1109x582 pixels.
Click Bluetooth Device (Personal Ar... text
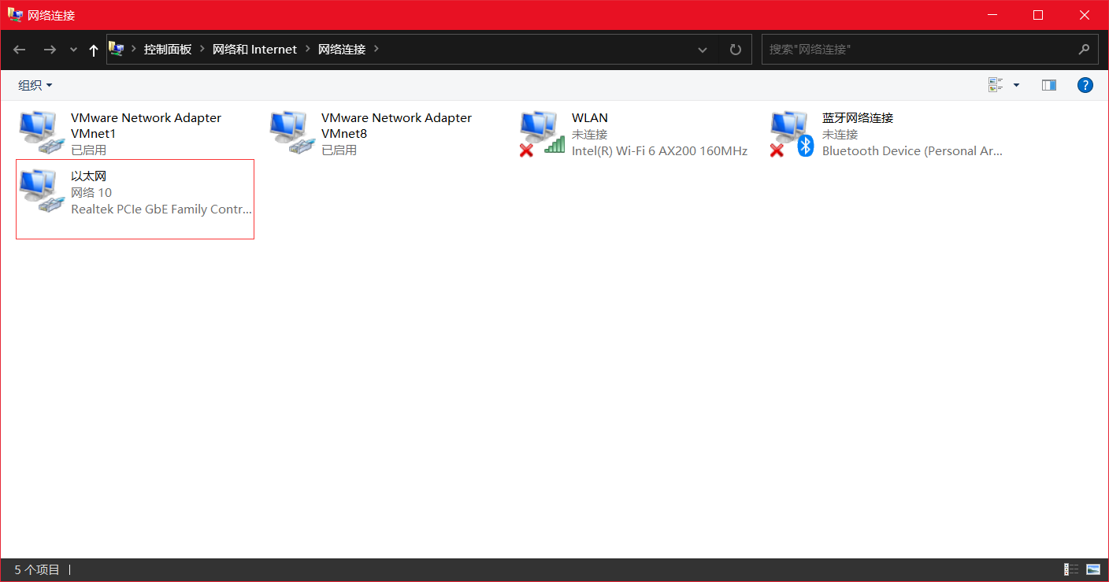912,150
